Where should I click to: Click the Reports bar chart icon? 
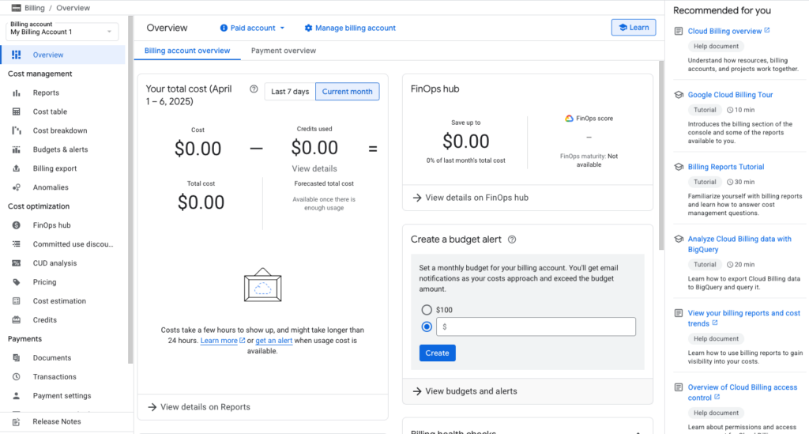[x=17, y=93]
